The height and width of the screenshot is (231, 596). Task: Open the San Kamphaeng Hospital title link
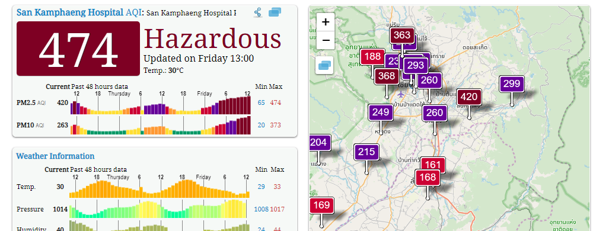point(70,12)
